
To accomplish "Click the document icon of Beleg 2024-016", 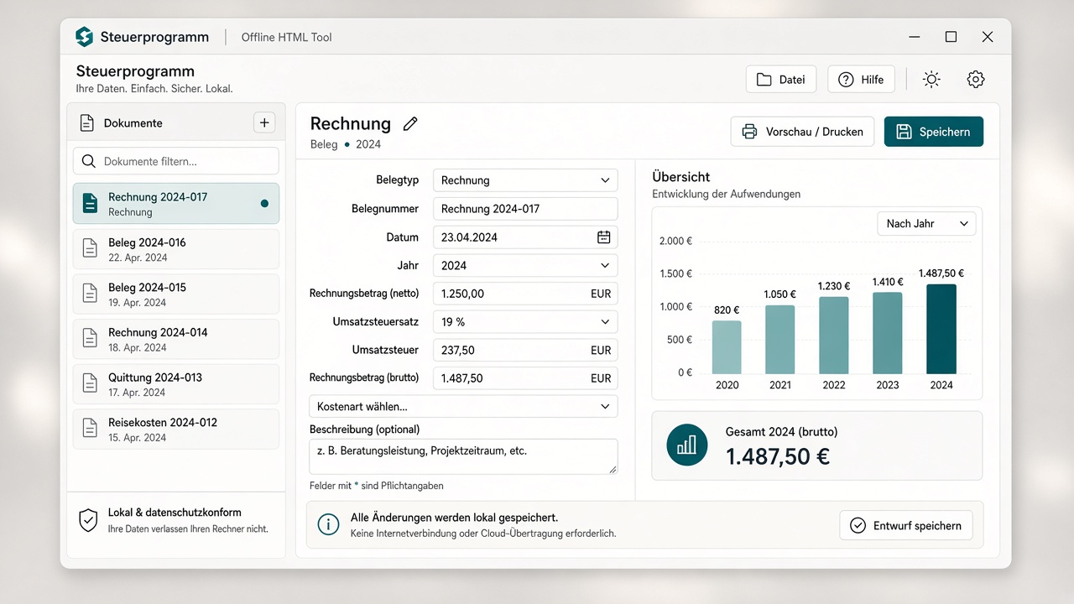I will [x=90, y=249].
